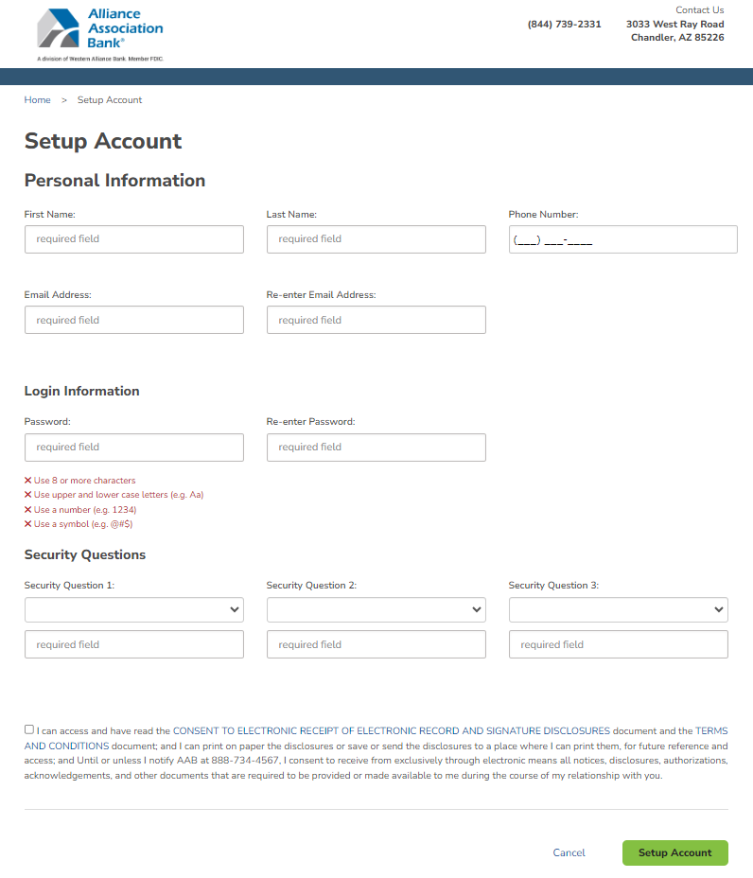Focus the First Name input field
This screenshot has width=753, height=878.
(x=133, y=239)
